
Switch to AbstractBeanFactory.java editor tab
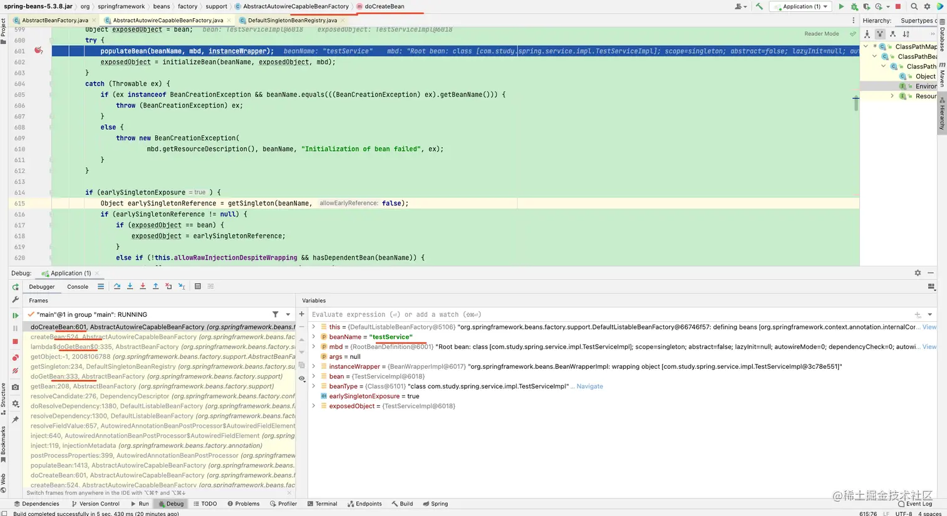[x=55, y=20]
